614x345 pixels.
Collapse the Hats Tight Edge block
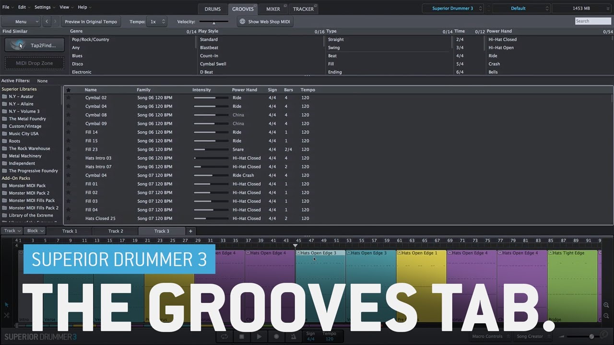pos(551,253)
